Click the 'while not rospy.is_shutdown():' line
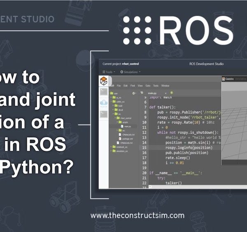The width and height of the screenshot is (247, 232). tap(188, 132)
